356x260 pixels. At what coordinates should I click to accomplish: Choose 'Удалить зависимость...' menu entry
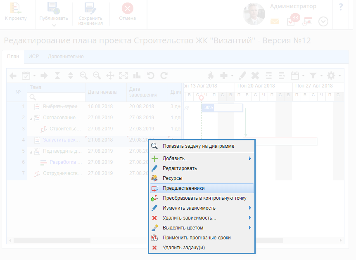(202, 218)
